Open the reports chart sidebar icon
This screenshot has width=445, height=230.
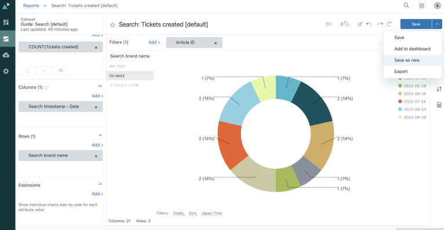[6, 39]
